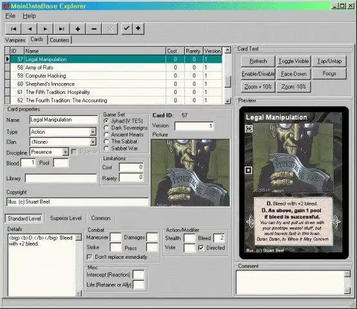Go to previous record arrow

(30, 29)
